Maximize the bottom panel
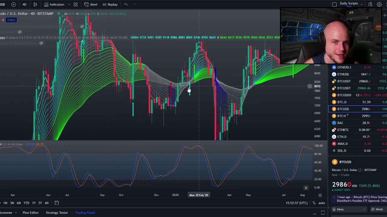This screenshot has height=217, width=387. [x=323, y=213]
